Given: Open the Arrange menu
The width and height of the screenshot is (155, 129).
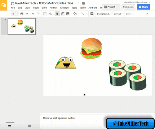Looking at the screenshot, I should [64, 8].
